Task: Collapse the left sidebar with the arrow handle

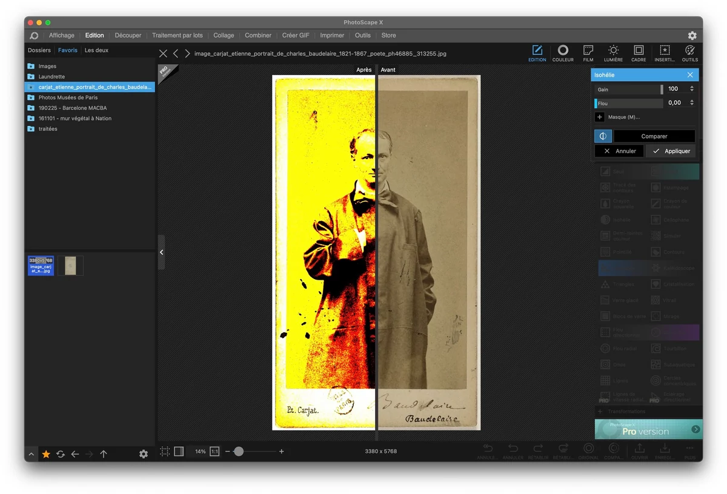Action: point(161,252)
